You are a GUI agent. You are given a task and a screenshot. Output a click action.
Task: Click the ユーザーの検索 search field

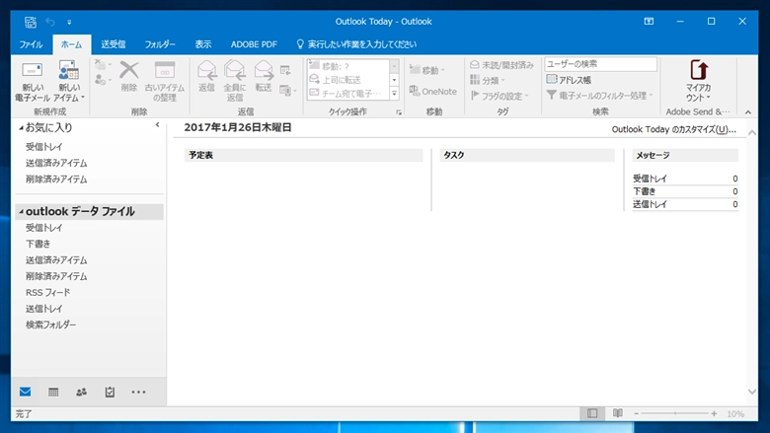click(600, 64)
